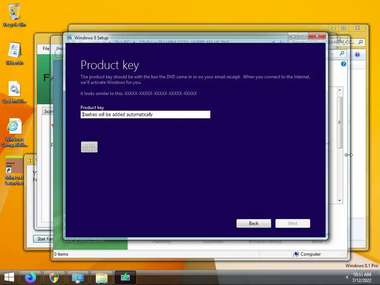Click the 0 items status text
This screenshot has height=285, width=380.
[61, 254]
